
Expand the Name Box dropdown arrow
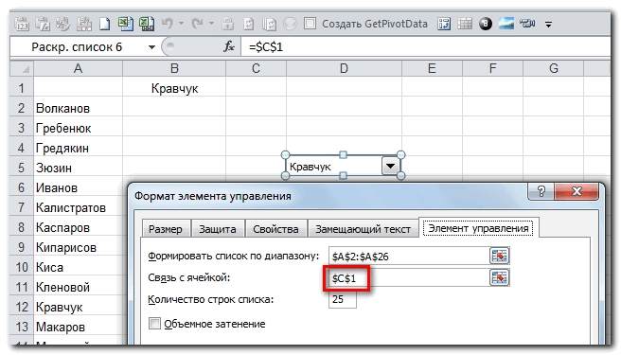151,47
